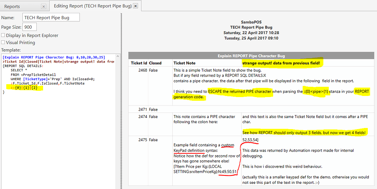Click the 'Ticket Note' column header

(x=184, y=63)
